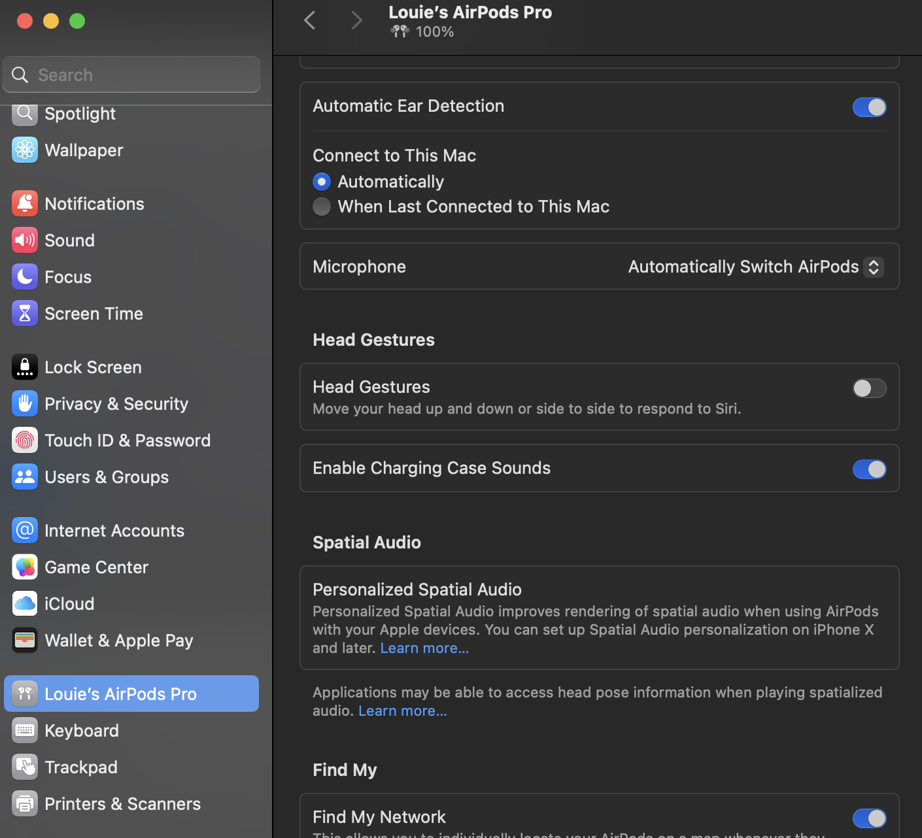Viewport: 922px width, 838px height.
Task: Click Learn more about head pose information
Action: [402, 711]
